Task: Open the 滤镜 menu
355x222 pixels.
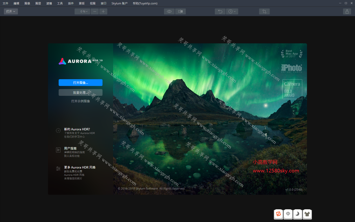Action: point(49,3)
